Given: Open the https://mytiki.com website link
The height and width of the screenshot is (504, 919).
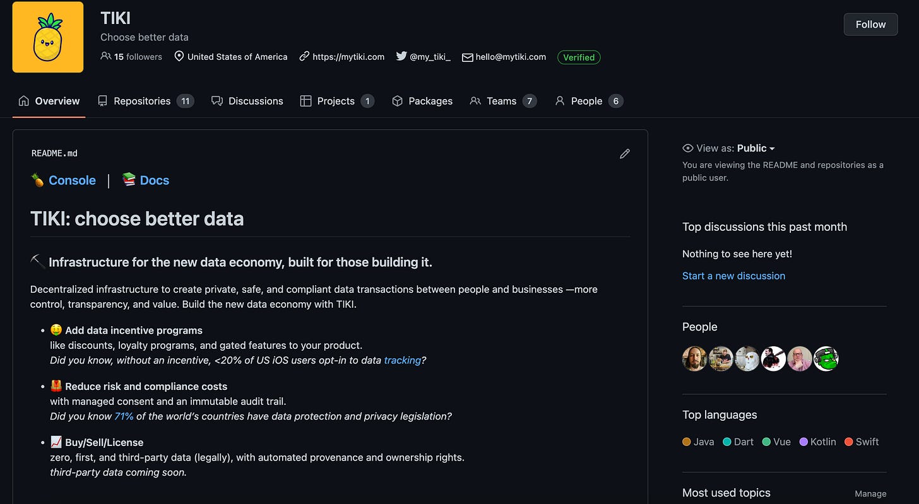Looking at the screenshot, I should (348, 57).
